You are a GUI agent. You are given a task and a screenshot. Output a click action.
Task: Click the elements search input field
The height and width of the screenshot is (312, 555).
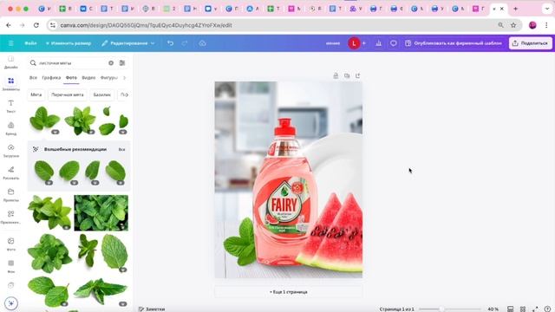pos(73,63)
